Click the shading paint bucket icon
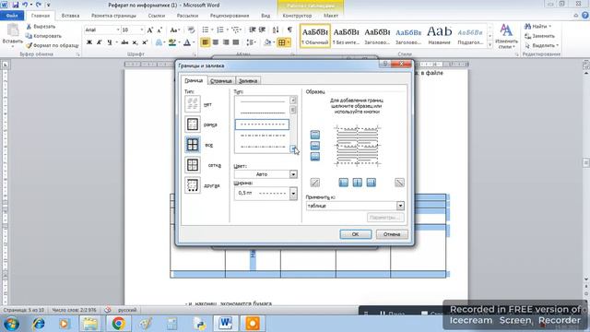The image size is (590, 332). pos(267,42)
